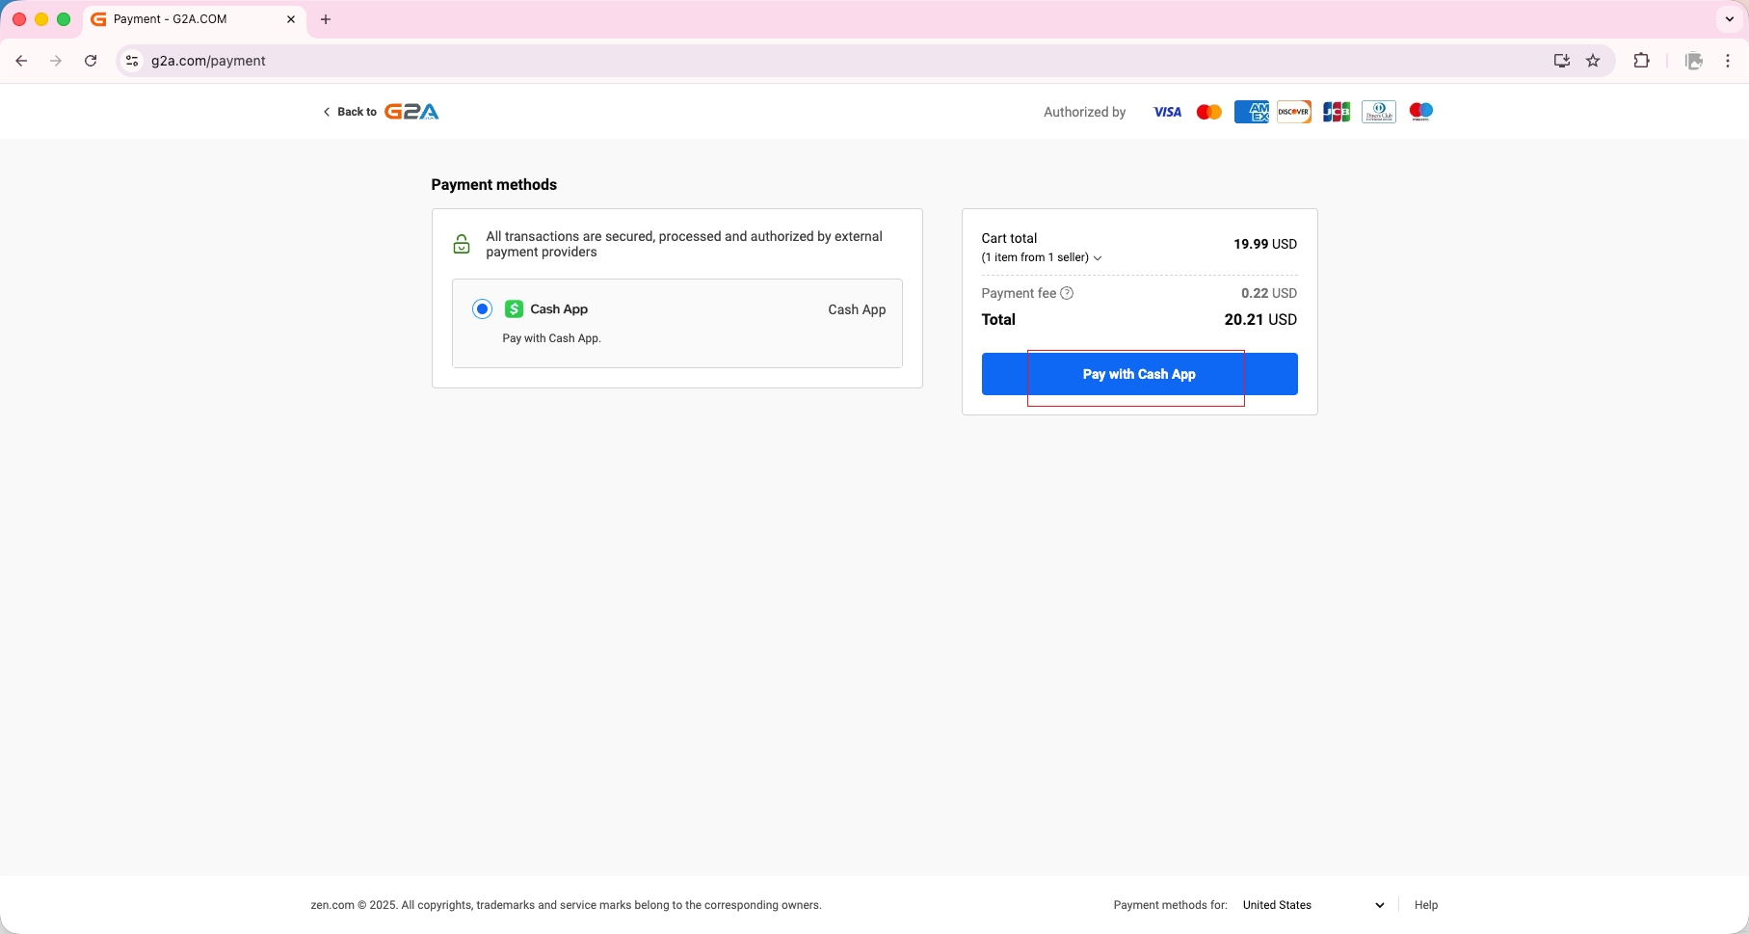
Task: Click the Mastercard icon
Action: click(x=1209, y=112)
